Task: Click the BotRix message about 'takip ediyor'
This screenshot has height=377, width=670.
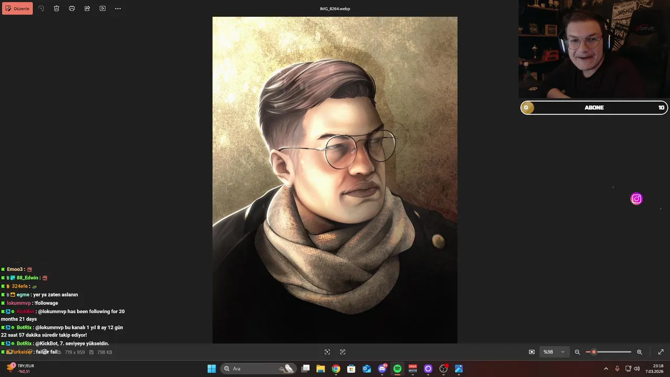Action: [62, 331]
